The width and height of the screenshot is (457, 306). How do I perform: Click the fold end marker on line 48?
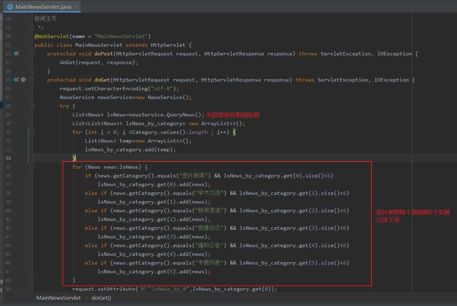pyautogui.click(x=32, y=280)
